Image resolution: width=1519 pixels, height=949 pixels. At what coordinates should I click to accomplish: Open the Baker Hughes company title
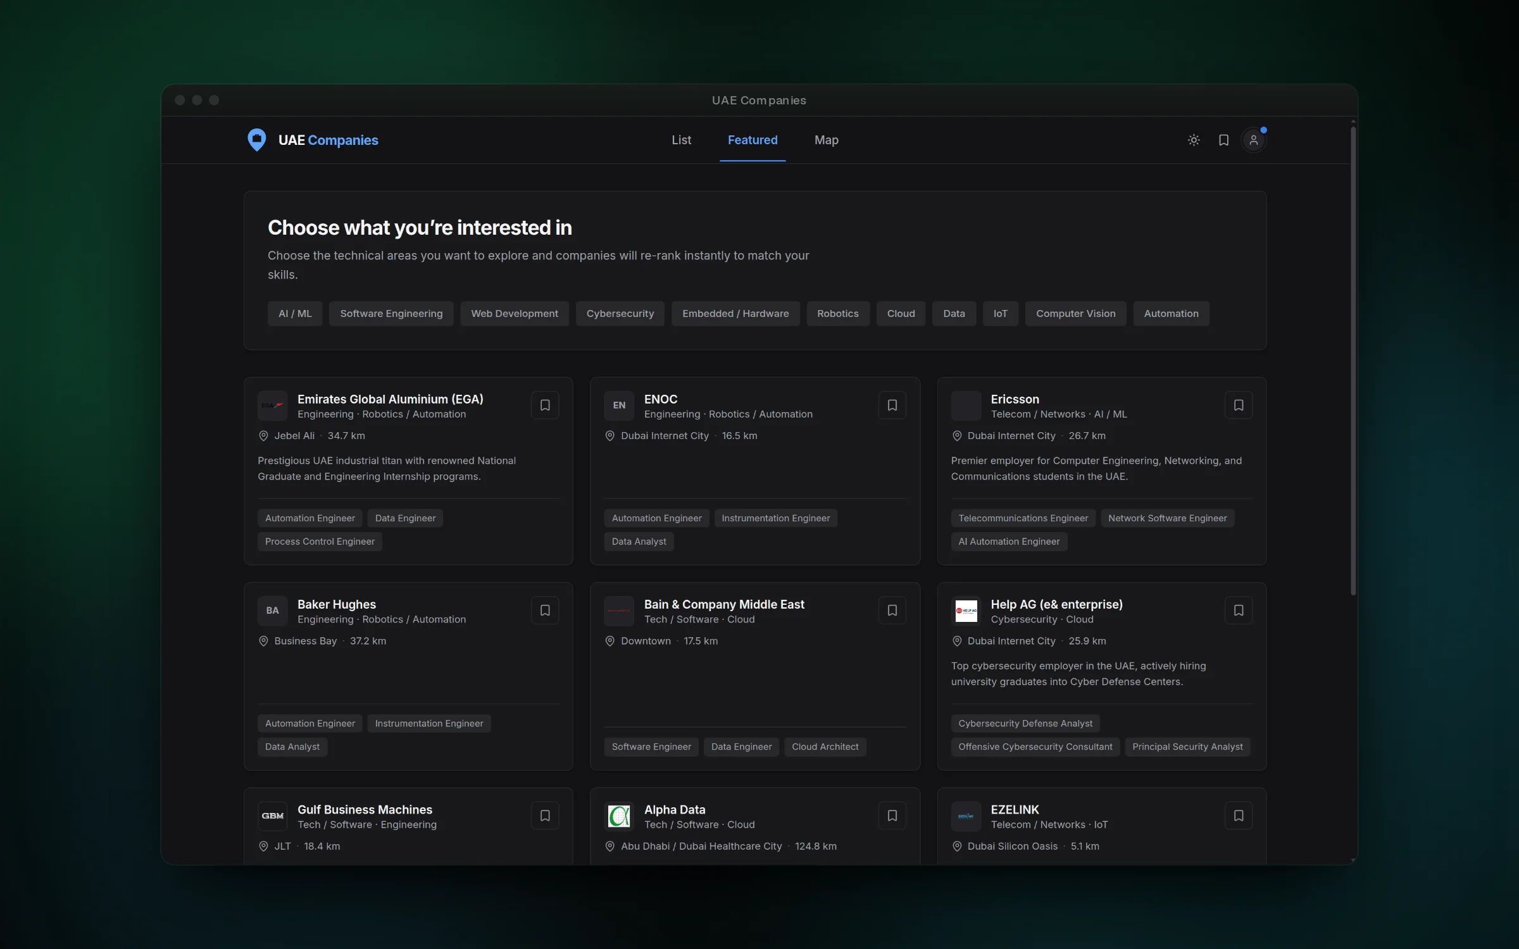pos(336,604)
